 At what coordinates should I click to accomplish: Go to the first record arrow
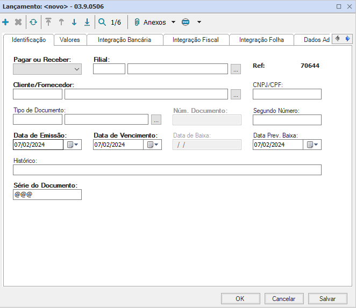click(48, 22)
